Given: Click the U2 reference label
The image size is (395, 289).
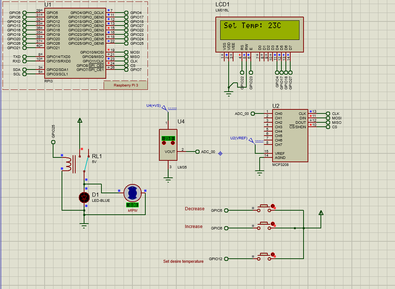Looking at the screenshot, I should 276,106.
